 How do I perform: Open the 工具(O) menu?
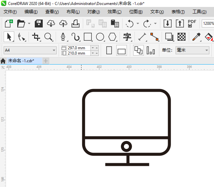pyautogui.click(x=199, y=12)
